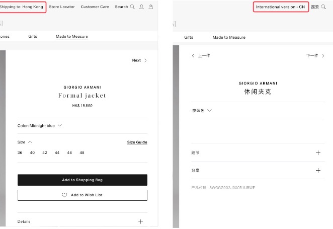Expand the 分享 section plus
The image size is (333, 229).
point(318,171)
